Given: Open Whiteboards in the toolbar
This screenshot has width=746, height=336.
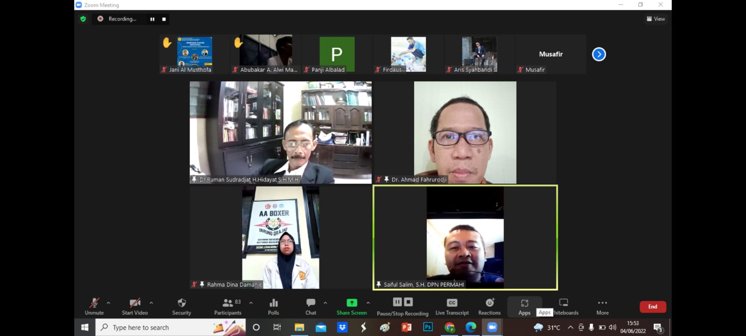Looking at the screenshot, I should [564, 307].
